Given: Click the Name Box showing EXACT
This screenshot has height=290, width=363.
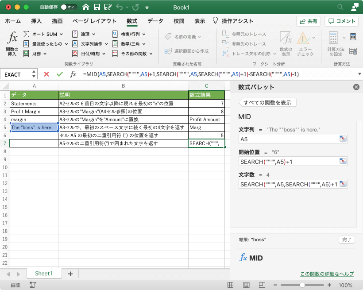Looking at the screenshot, I should pos(16,74).
